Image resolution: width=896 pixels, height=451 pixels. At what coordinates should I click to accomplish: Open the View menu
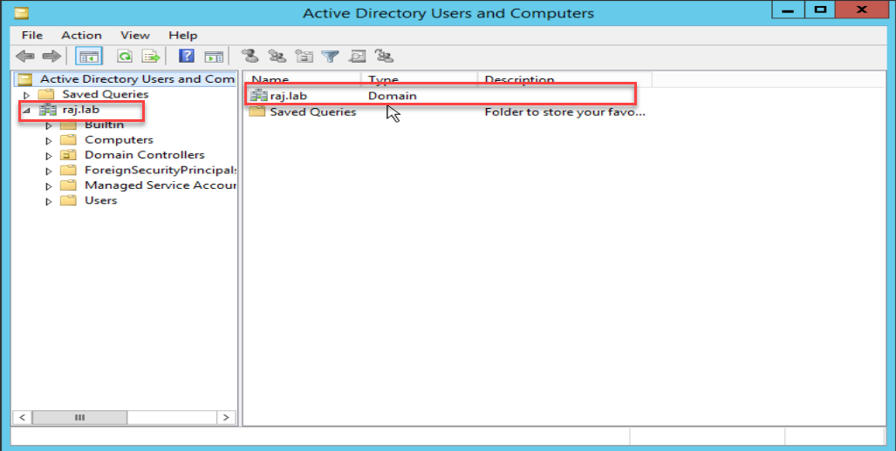click(x=135, y=36)
